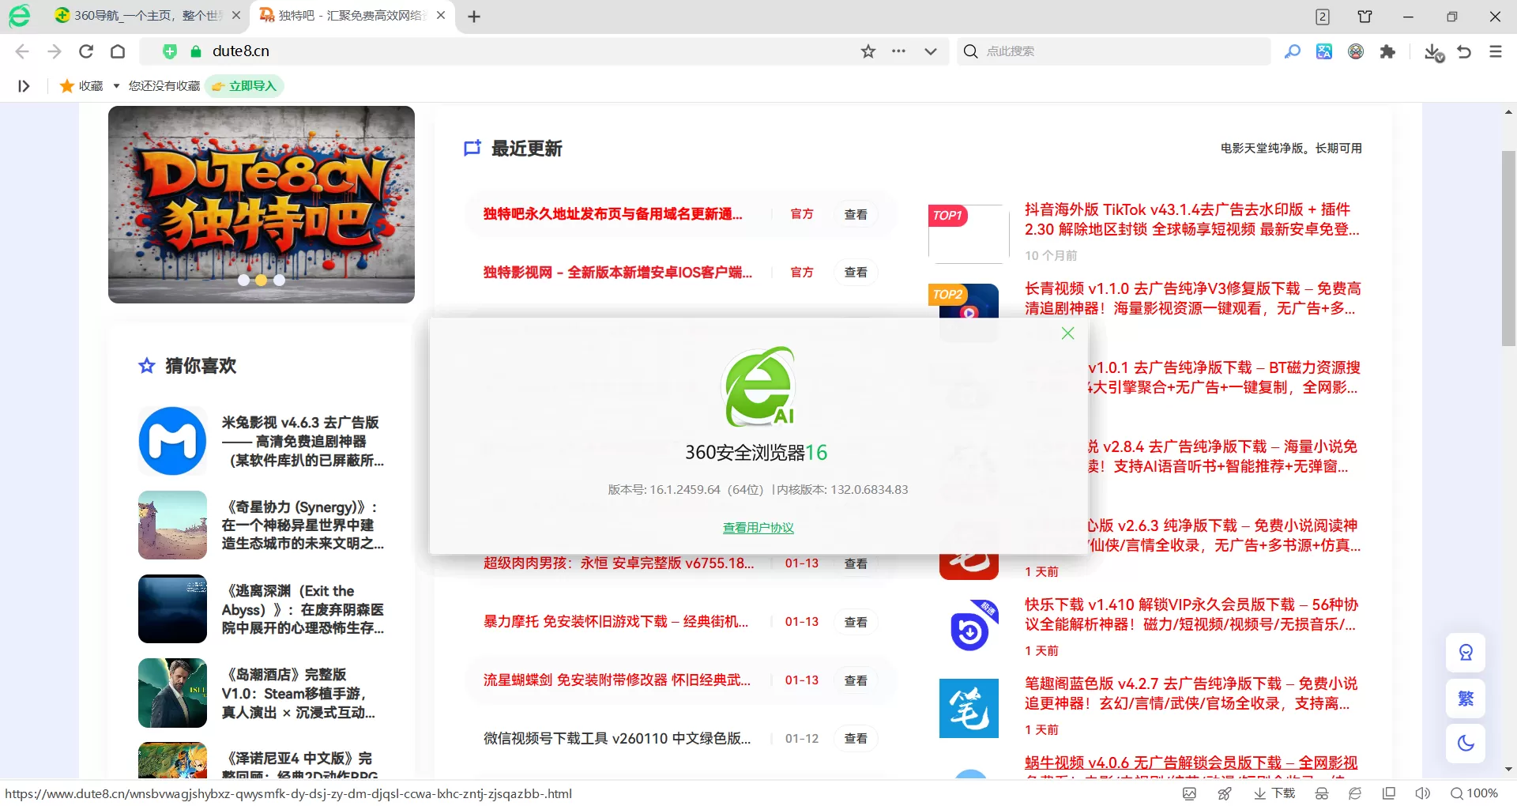Viewport: 1517px width, 806px height.
Task: Open the browser hamburger menu
Action: tap(1494, 51)
